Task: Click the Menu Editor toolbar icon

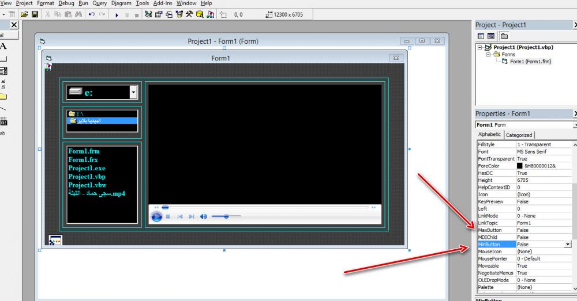Action: [12, 15]
